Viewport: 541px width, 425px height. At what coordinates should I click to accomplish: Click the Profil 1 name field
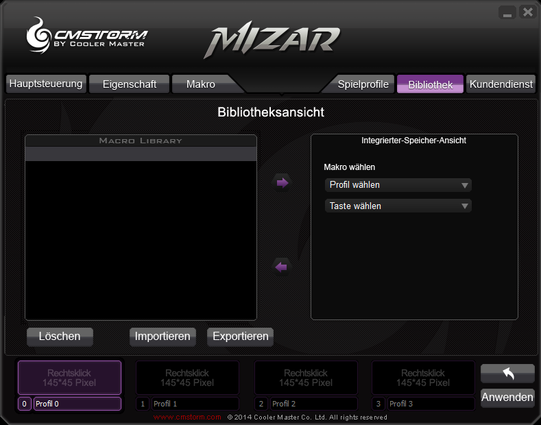195,404
